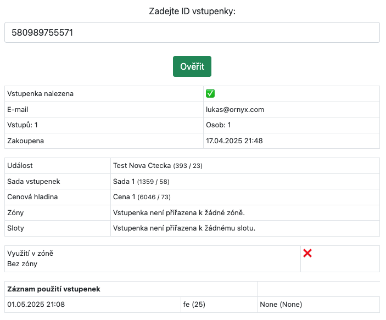The width and height of the screenshot is (386, 320).
Task: Focus the ticket ID input field
Action: click(192, 32)
